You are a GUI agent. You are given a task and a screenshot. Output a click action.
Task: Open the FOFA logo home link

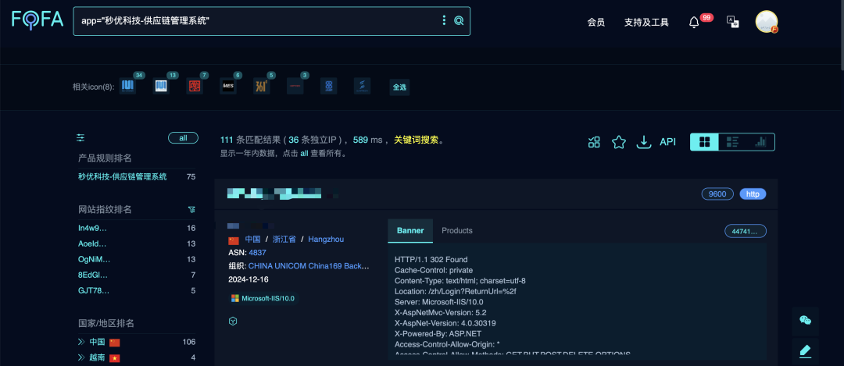(x=38, y=20)
